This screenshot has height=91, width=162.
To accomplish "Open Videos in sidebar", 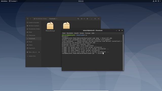I will click(x=34, y=45).
